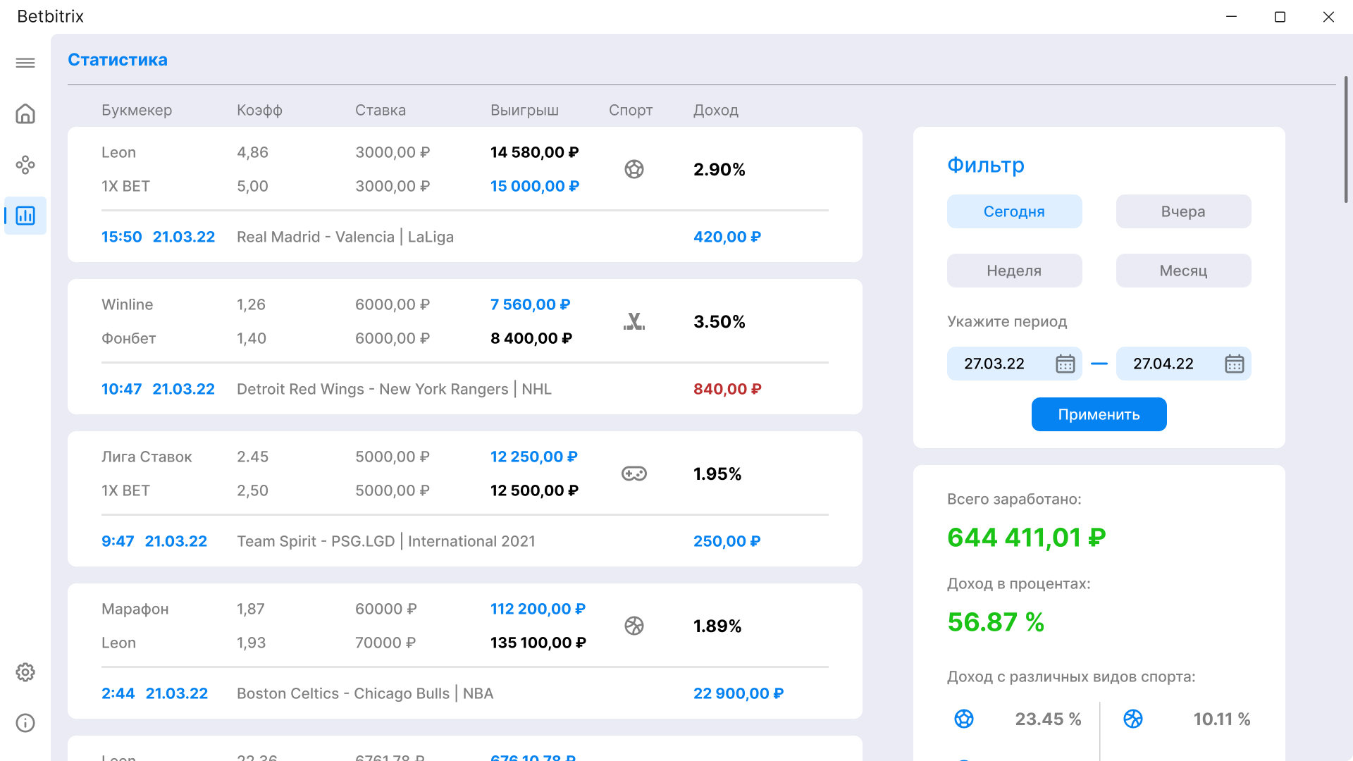1353x761 pixels.
Task: Click Boston Celtics - Chicago Bulls | NBA match
Action: [x=365, y=693]
